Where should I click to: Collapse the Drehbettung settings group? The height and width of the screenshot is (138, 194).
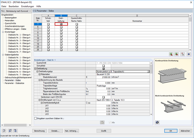coord(35,69)
